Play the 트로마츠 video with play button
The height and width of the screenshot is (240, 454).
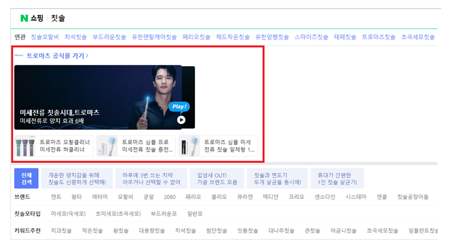point(181,120)
